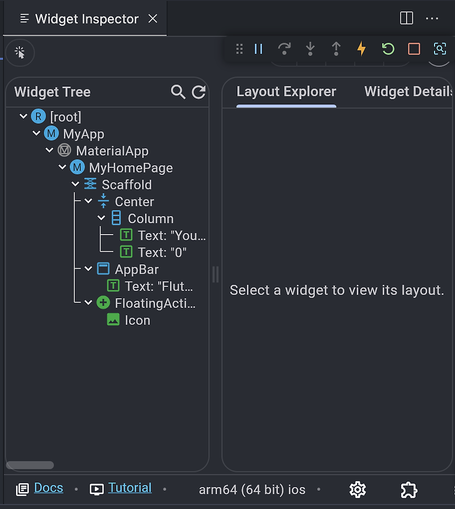Open the Docs link
455x509 pixels.
pos(48,488)
